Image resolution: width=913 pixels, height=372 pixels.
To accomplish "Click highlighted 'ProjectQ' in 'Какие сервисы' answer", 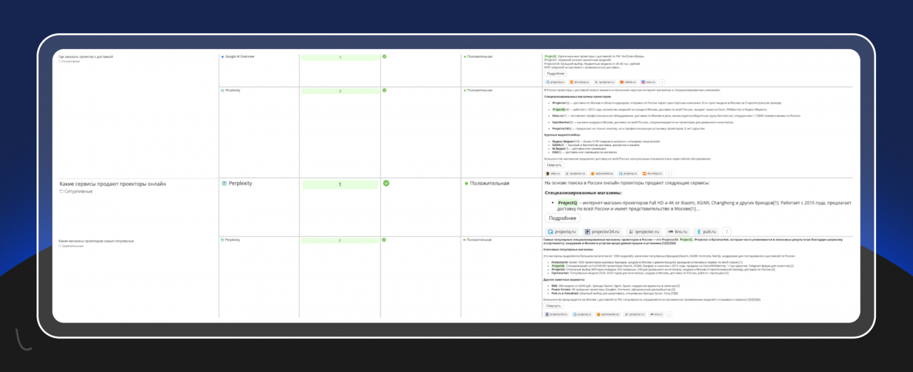I will [x=568, y=203].
